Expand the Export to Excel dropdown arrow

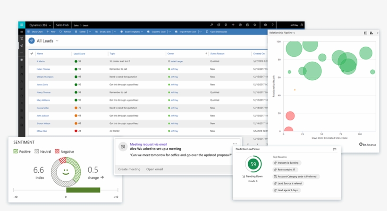tap(169, 32)
